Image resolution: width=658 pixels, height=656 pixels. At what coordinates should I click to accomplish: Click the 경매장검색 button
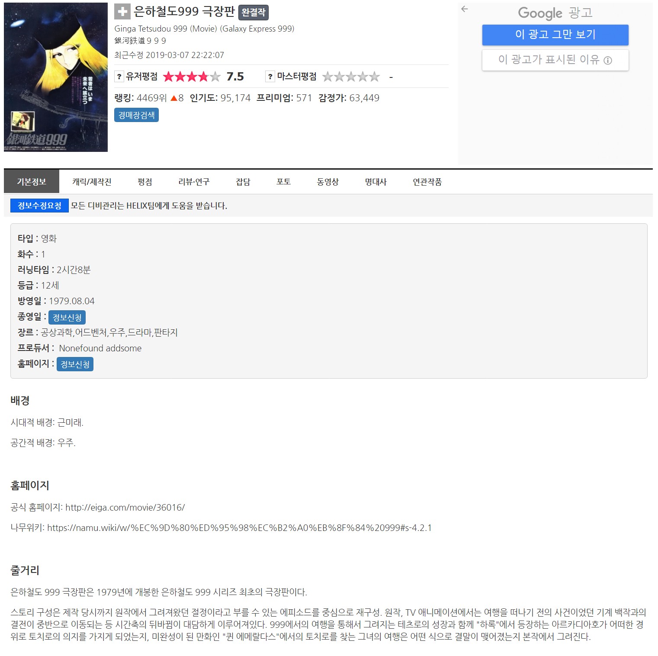136,115
